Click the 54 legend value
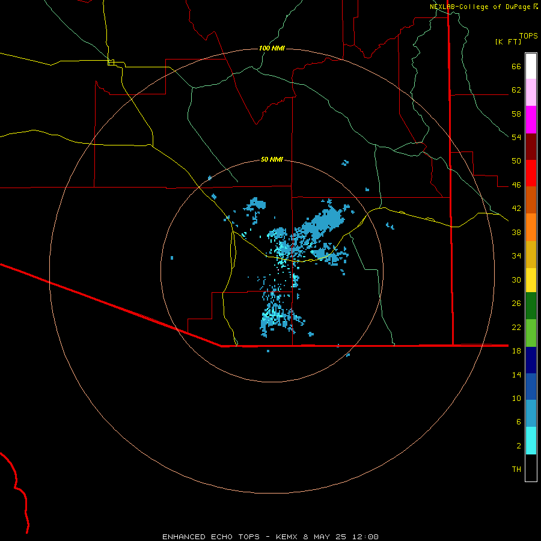Screen dimensions: 541x541 (516, 137)
